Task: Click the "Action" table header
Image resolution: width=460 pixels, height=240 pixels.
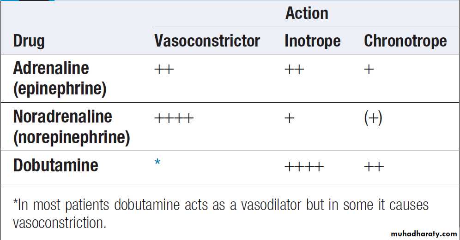Action: [307, 13]
